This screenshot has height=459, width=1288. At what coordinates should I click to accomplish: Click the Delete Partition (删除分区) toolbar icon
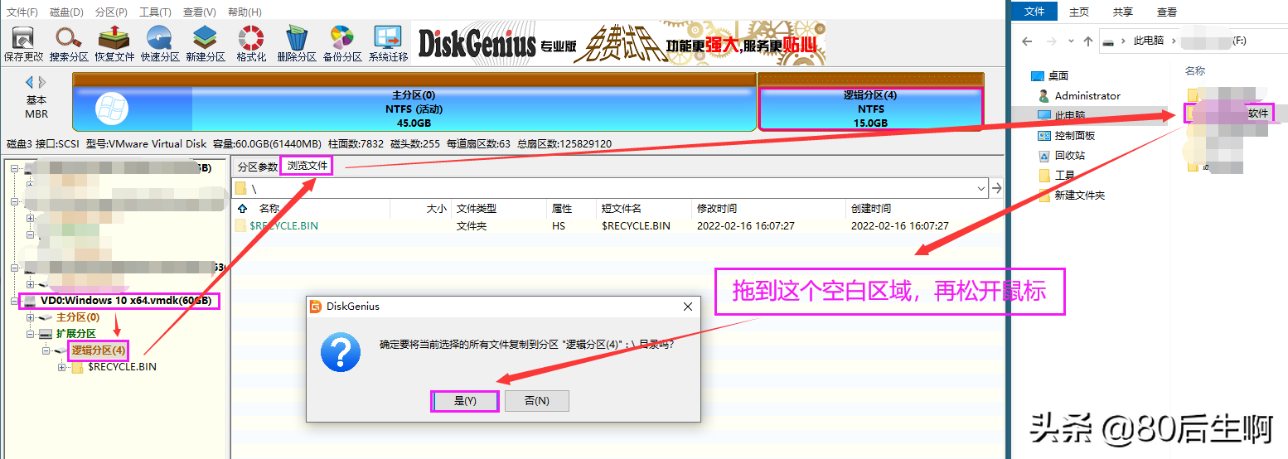click(297, 44)
